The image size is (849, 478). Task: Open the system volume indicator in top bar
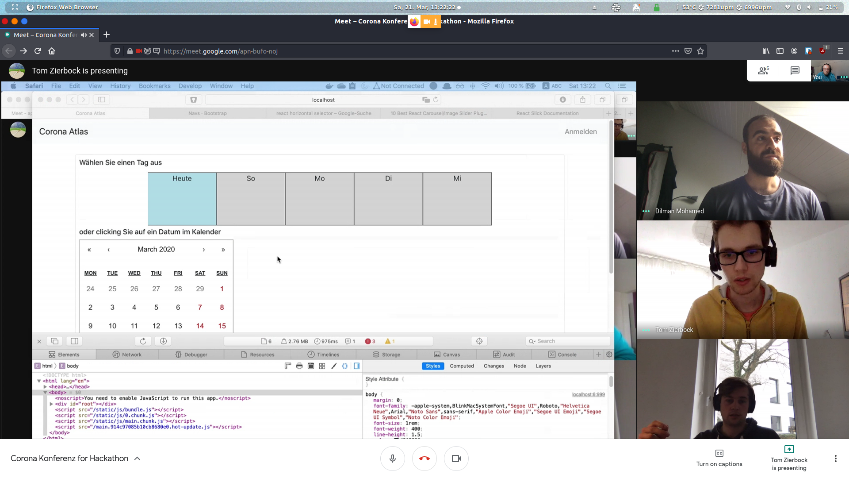coord(809,8)
